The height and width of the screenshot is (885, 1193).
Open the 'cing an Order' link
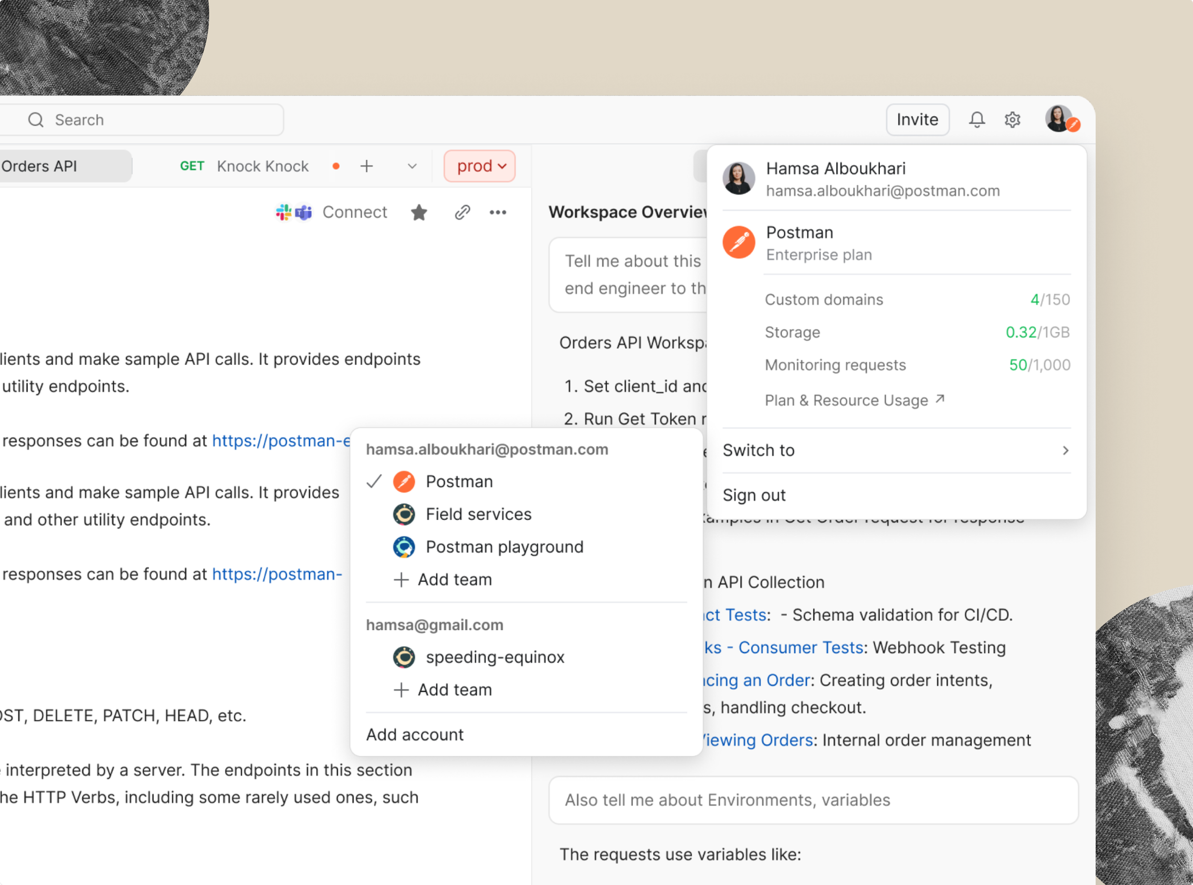[x=757, y=680]
